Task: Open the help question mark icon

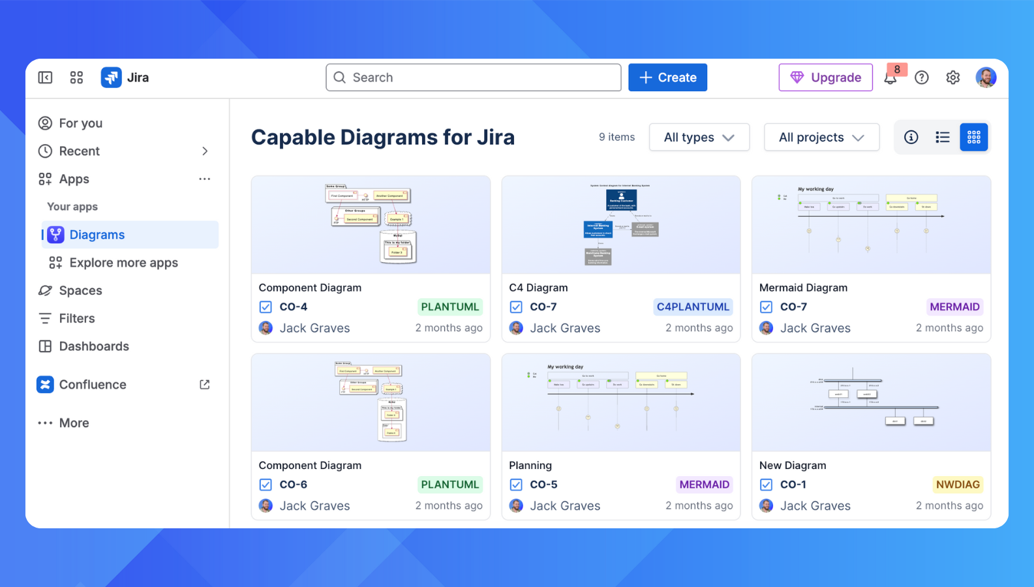Action: (x=921, y=78)
